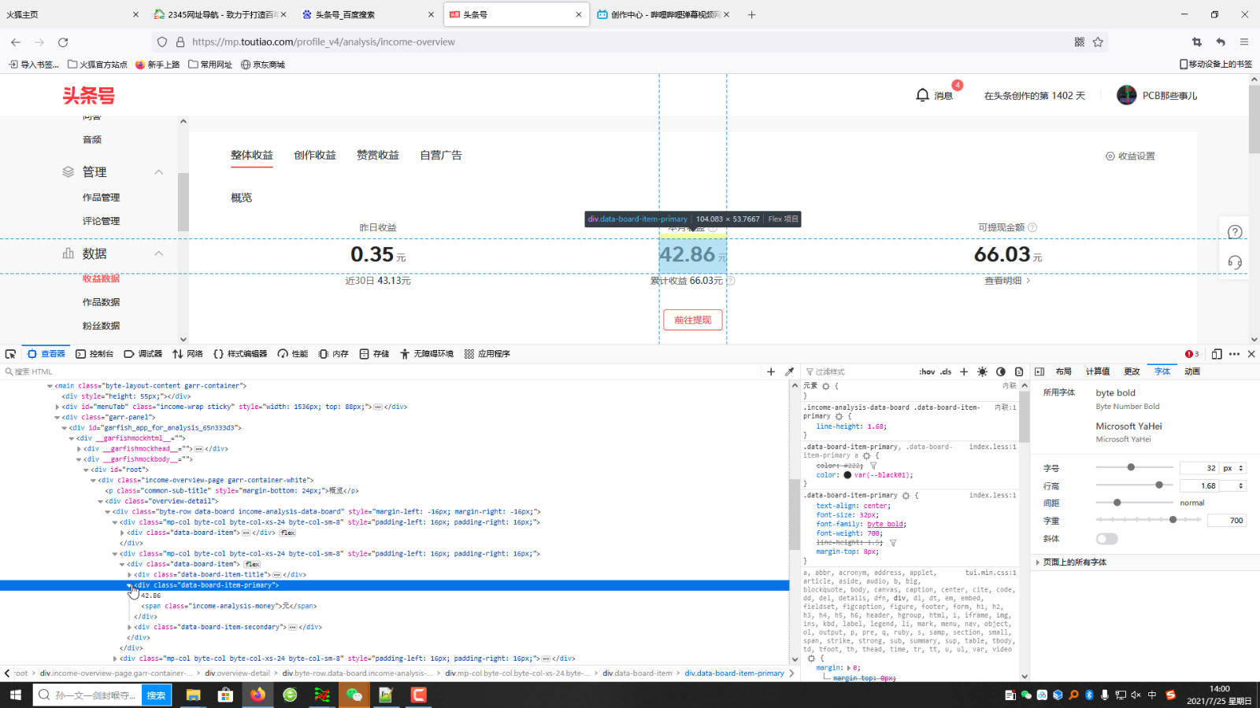The image size is (1260, 708).
Task: Click the muted volume icon in system tray
Action: click(x=1136, y=695)
